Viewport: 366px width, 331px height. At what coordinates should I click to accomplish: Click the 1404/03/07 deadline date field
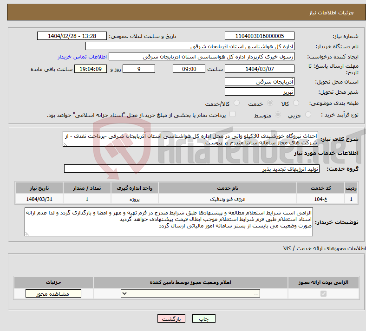click(x=259, y=69)
